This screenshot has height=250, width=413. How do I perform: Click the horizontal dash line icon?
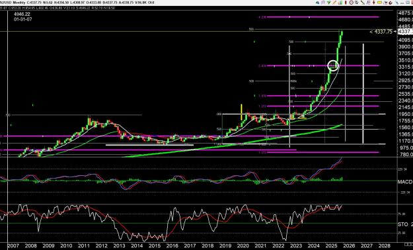pyautogui.click(x=402, y=3)
